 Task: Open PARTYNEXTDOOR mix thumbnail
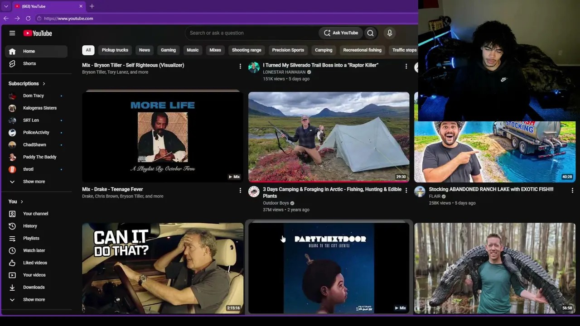coord(329,268)
